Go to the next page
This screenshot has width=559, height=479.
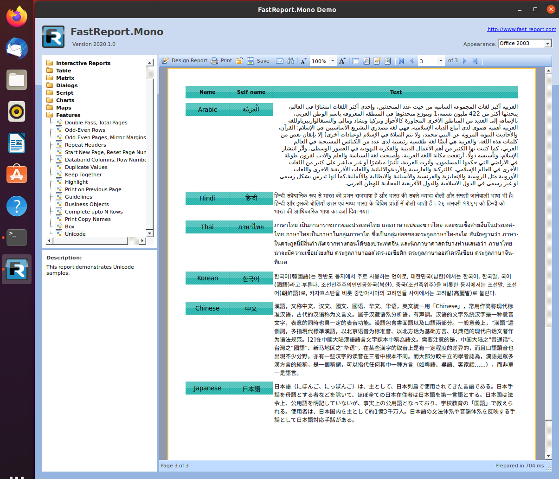[464, 61]
